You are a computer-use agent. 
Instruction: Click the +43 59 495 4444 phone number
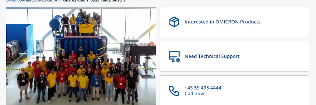click(203, 88)
